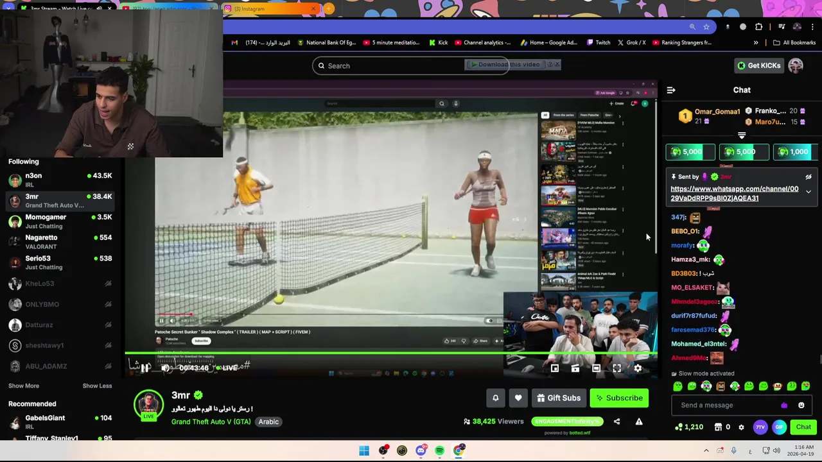The image size is (822, 462).
Task: Expand the pinned message chevron
Action: (x=809, y=192)
